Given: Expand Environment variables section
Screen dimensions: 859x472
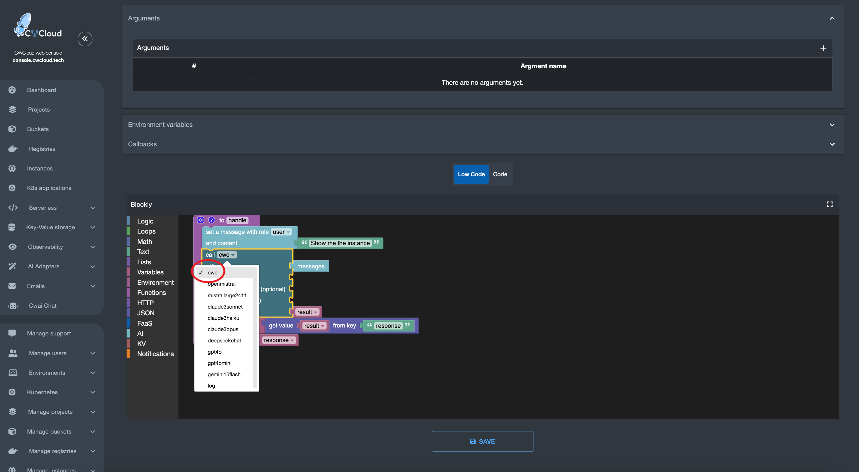Looking at the screenshot, I should point(832,125).
